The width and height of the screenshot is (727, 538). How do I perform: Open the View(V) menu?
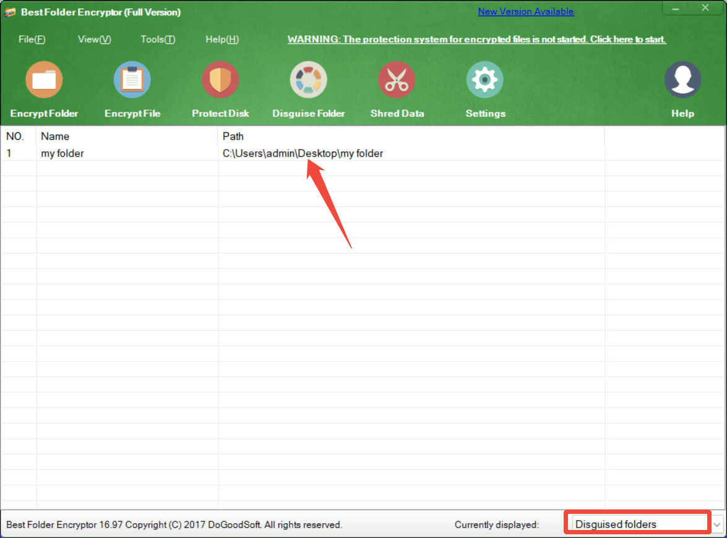pos(95,40)
